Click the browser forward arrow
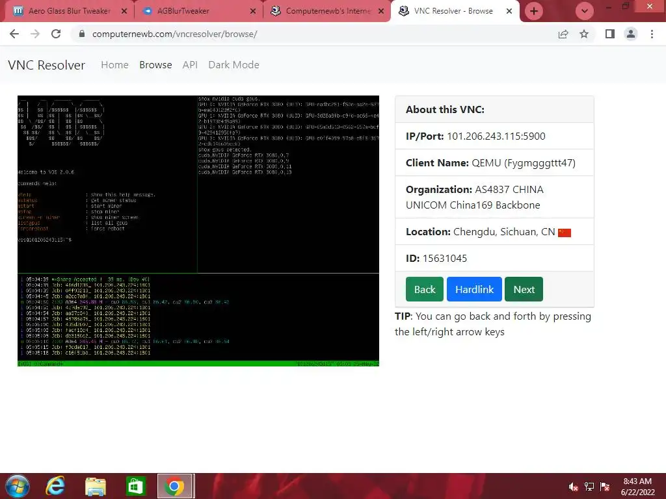Viewport: 666px width, 499px height. coord(35,34)
